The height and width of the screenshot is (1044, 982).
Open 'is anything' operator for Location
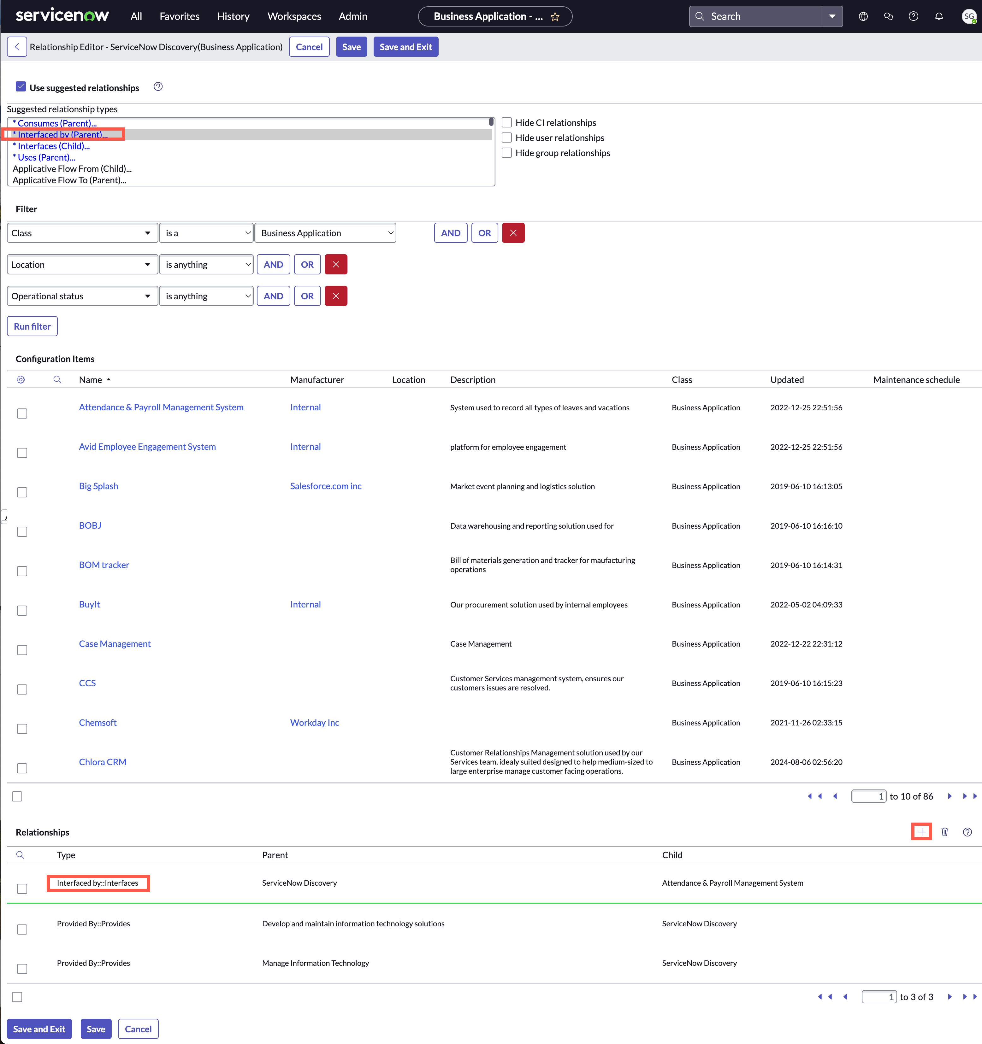(206, 265)
